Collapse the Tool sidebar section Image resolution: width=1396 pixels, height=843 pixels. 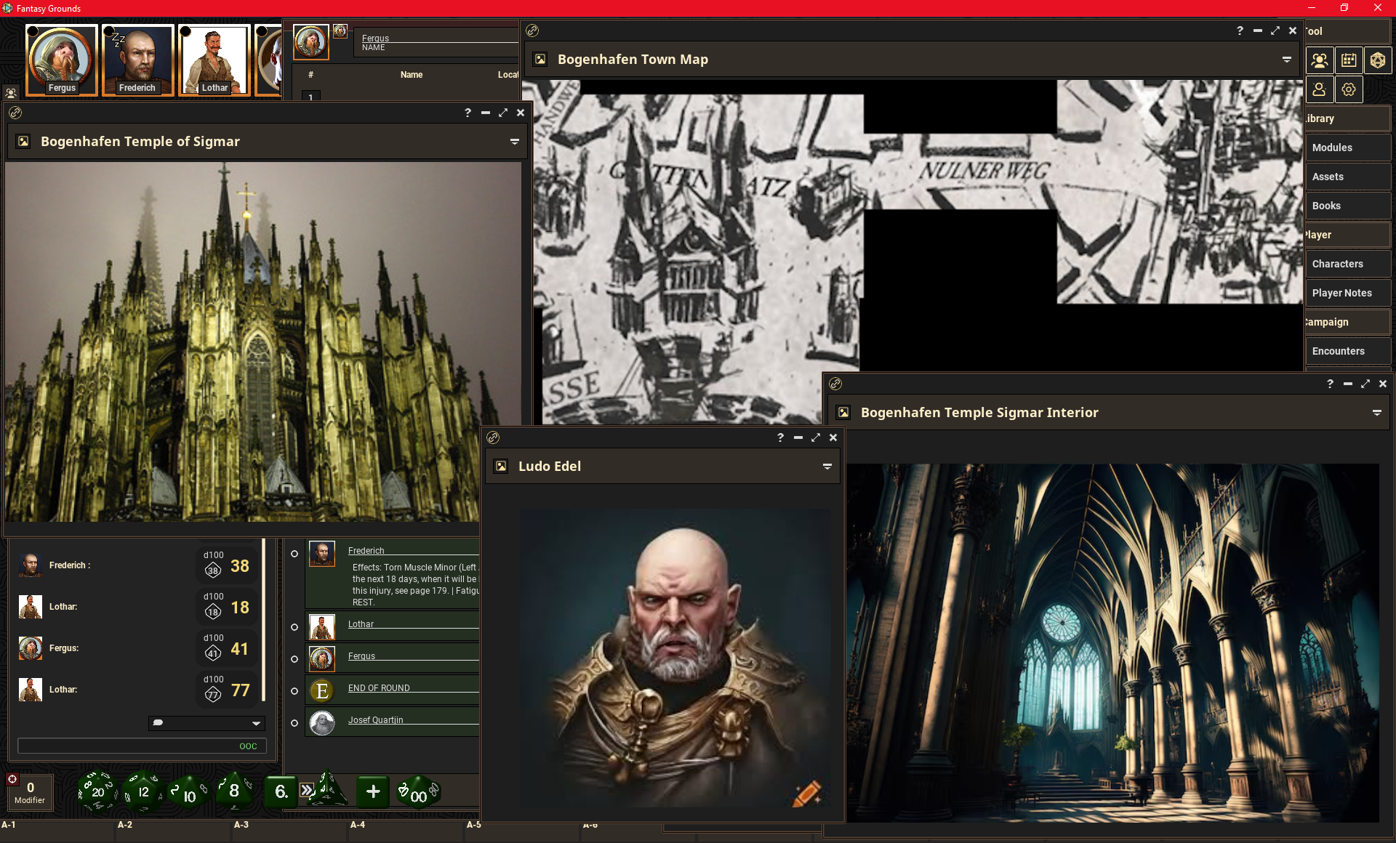[1347, 31]
